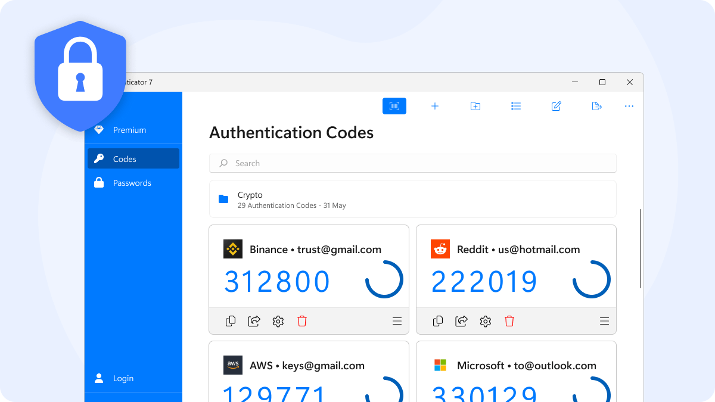Share the Binance code
This screenshot has height=402, width=715.
(x=254, y=321)
